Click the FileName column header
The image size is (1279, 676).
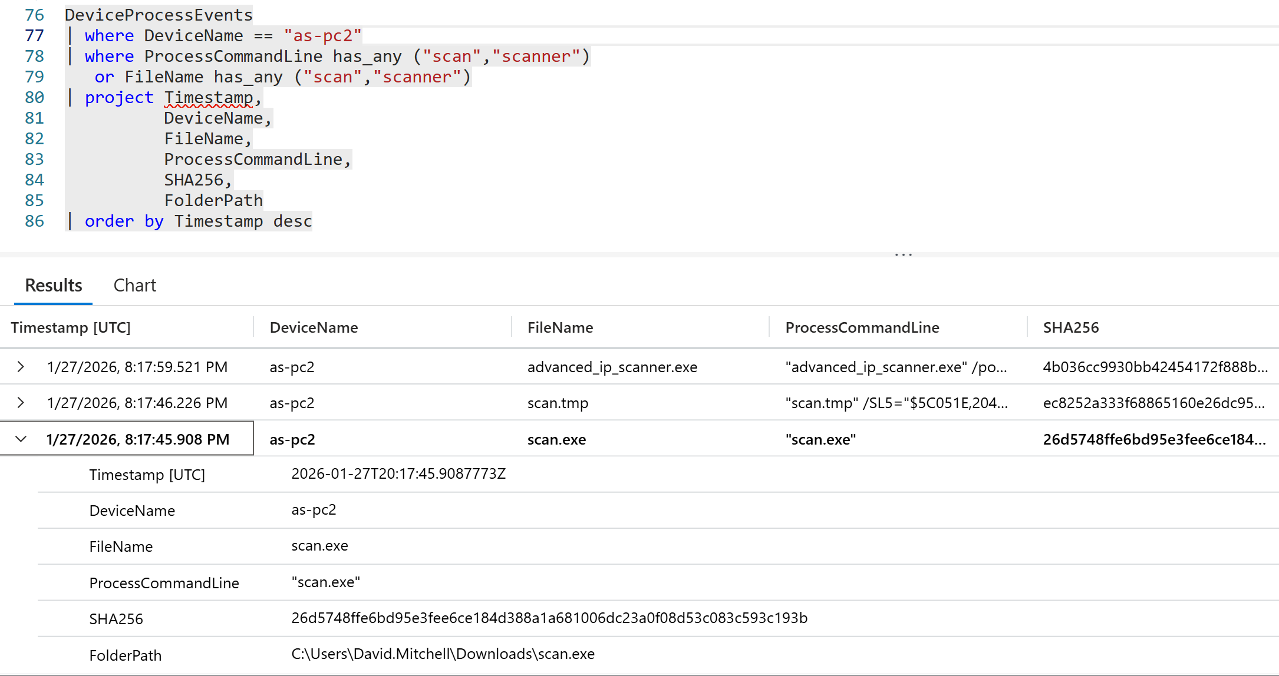point(560,327)
